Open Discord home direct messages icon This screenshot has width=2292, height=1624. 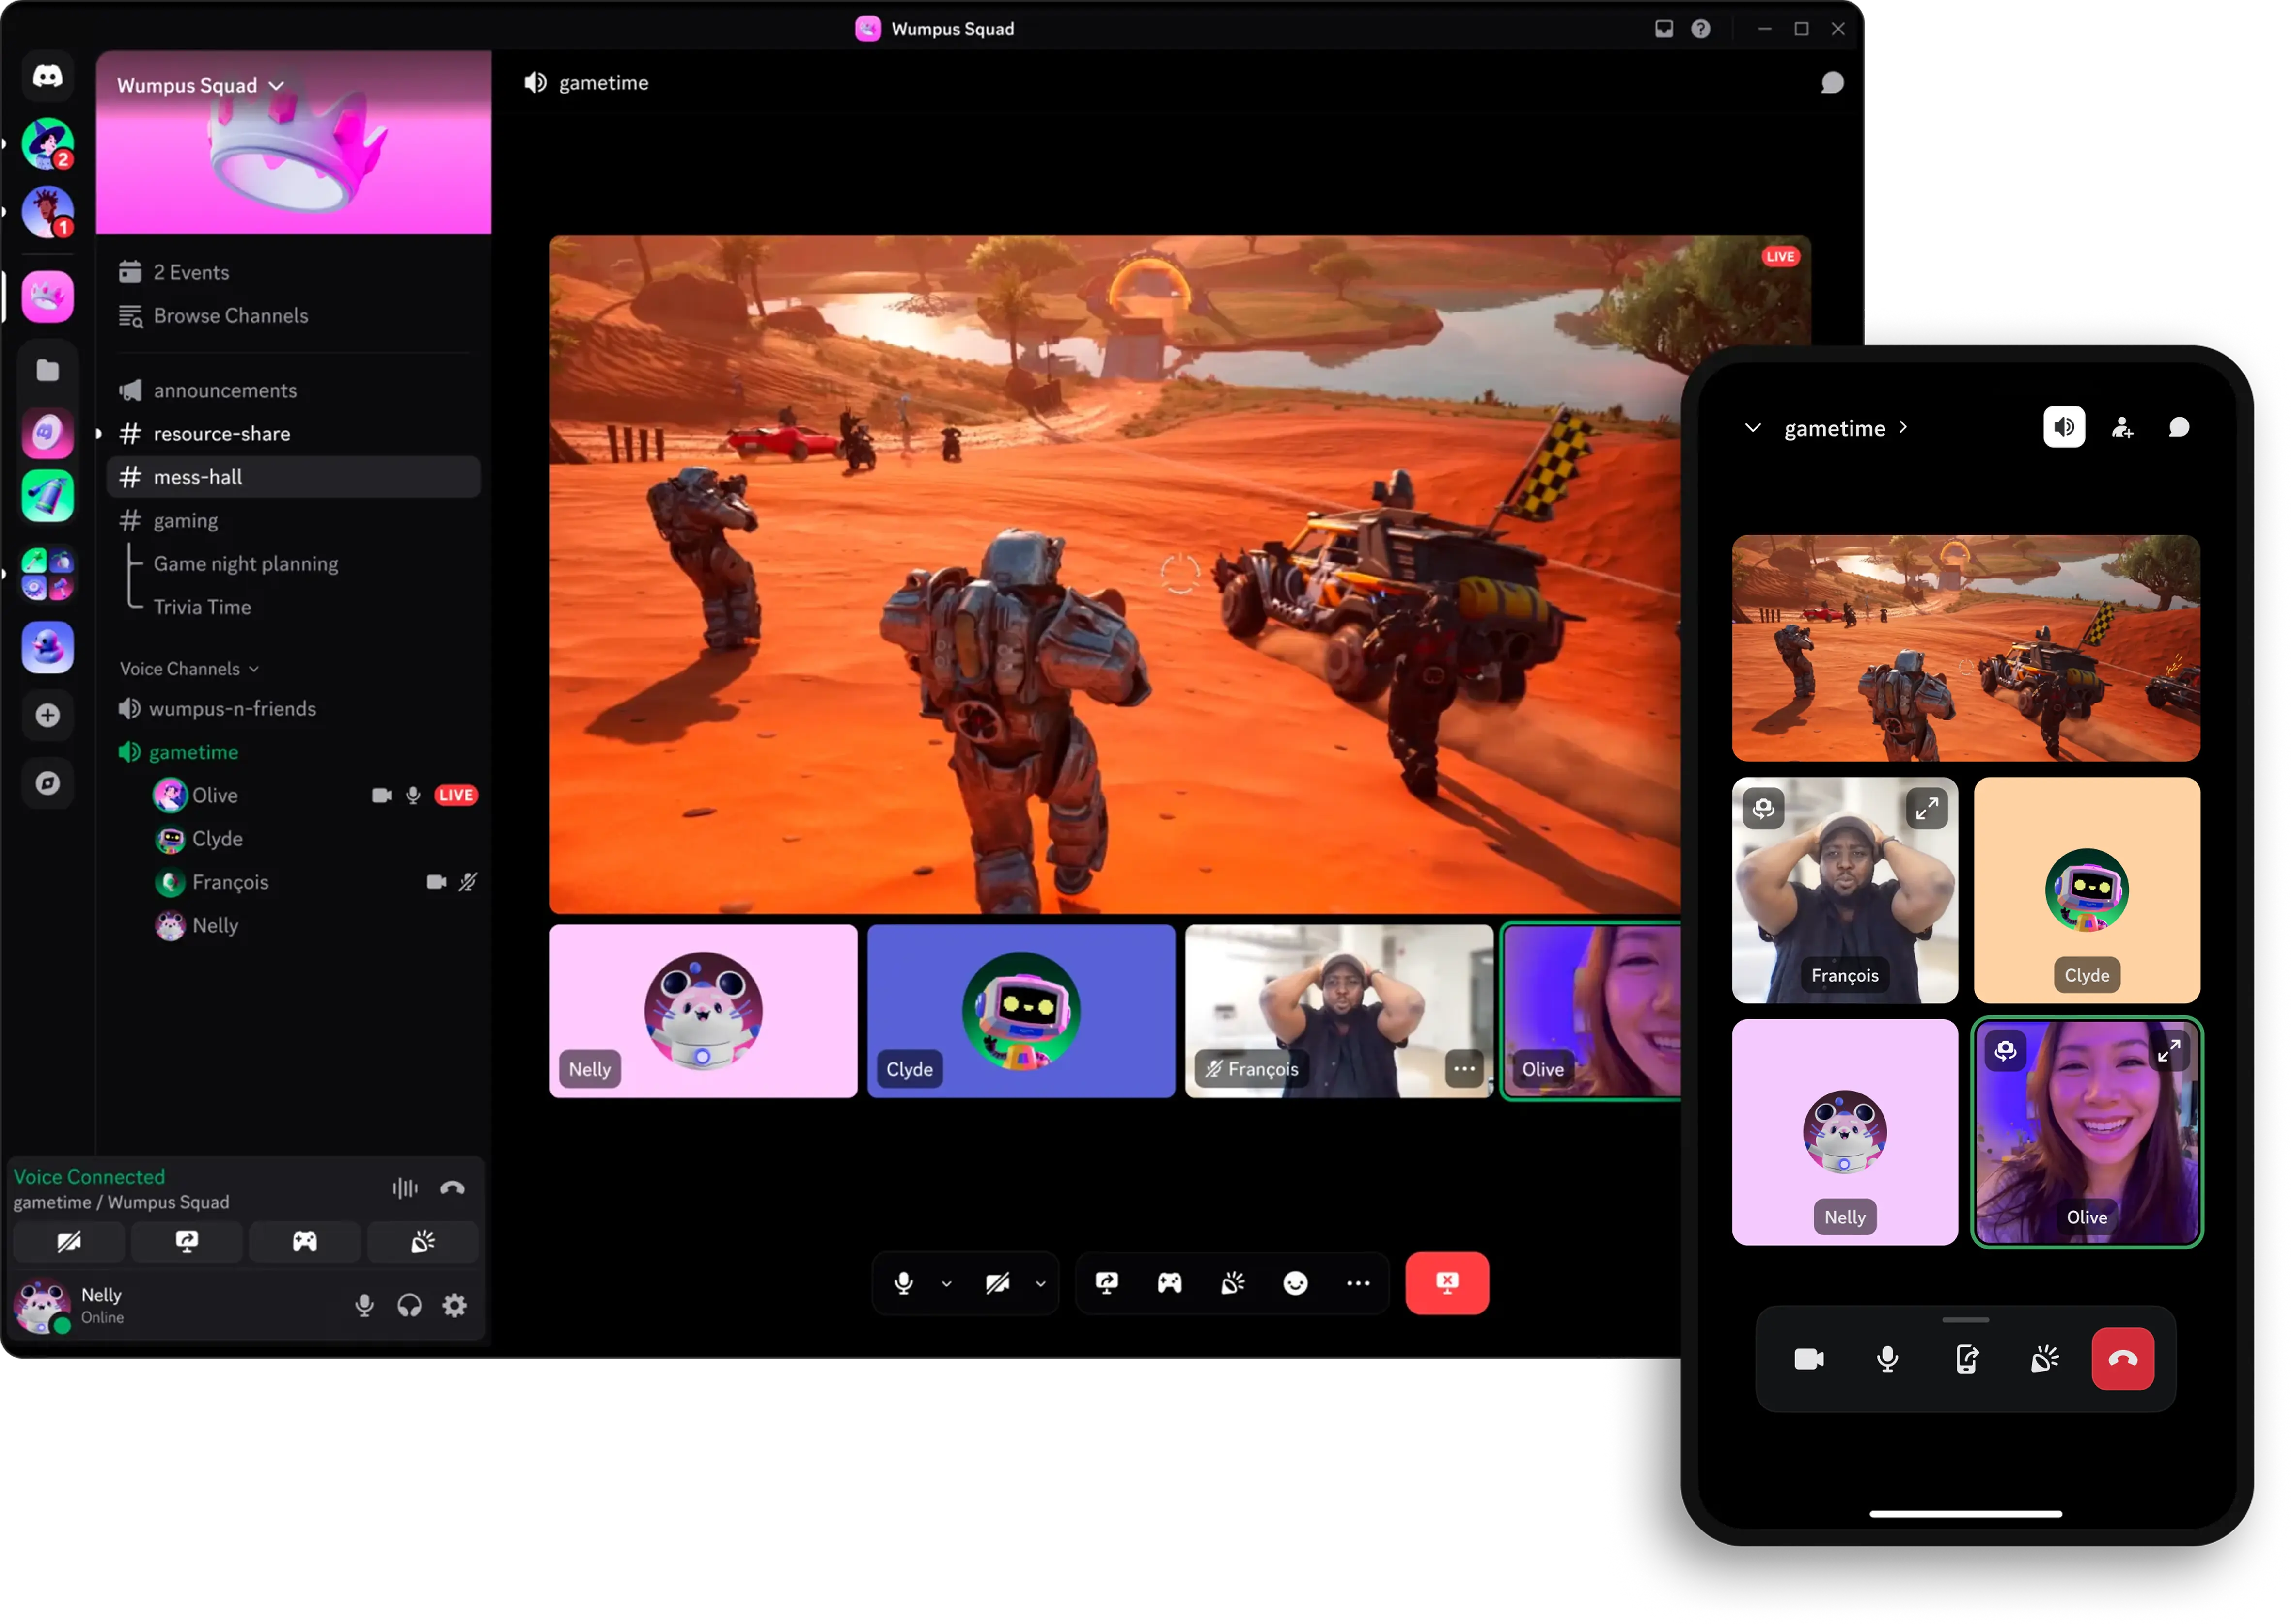click(x=47, y=76)
